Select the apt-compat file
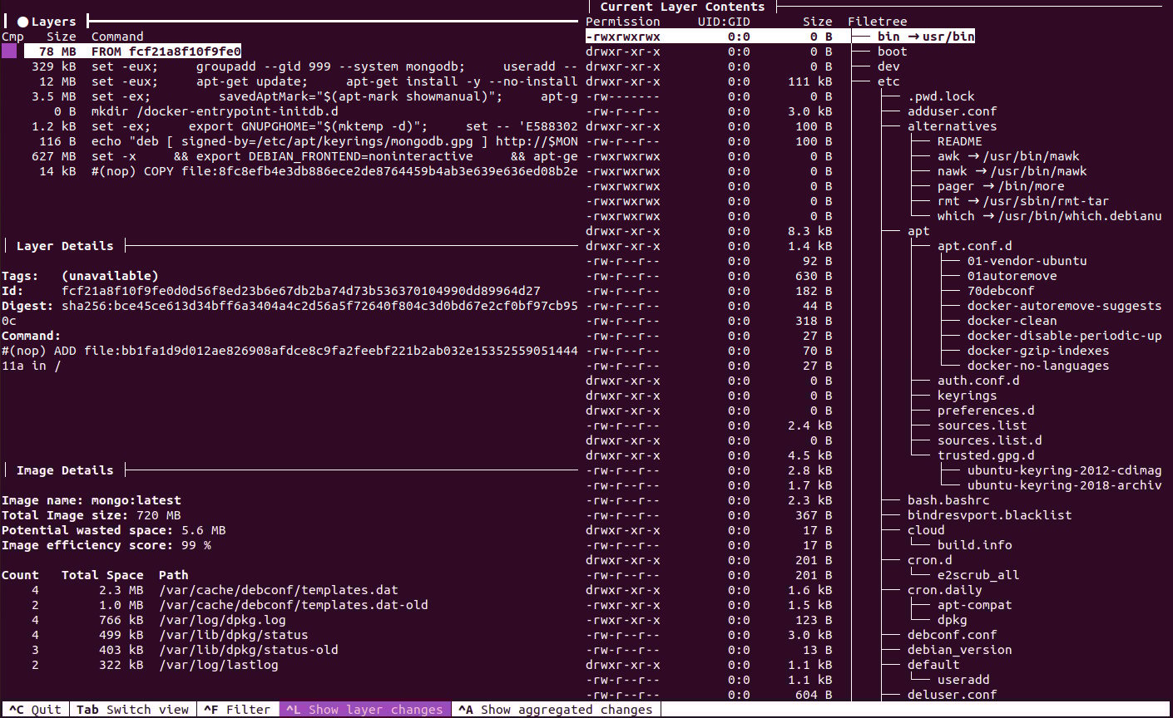This screenshot has height=718, width=1173. point(974,605)
